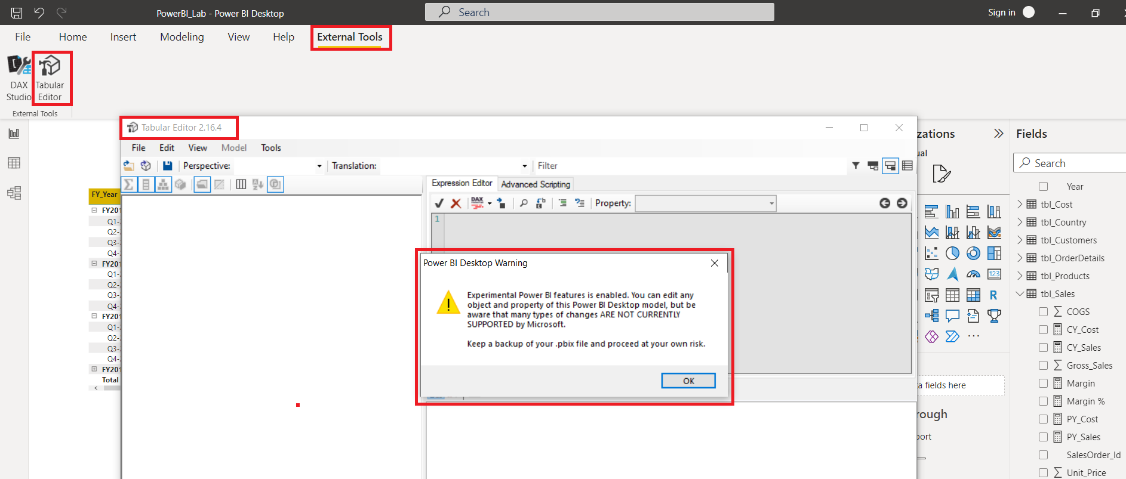Save the Power BI file via title-bar icon
Image resolution: width=1126 pixels, height=479 pixels.
click(x=17, y=13)
